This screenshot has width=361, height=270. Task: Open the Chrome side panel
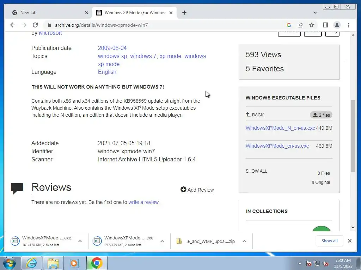tap(325, 25)
